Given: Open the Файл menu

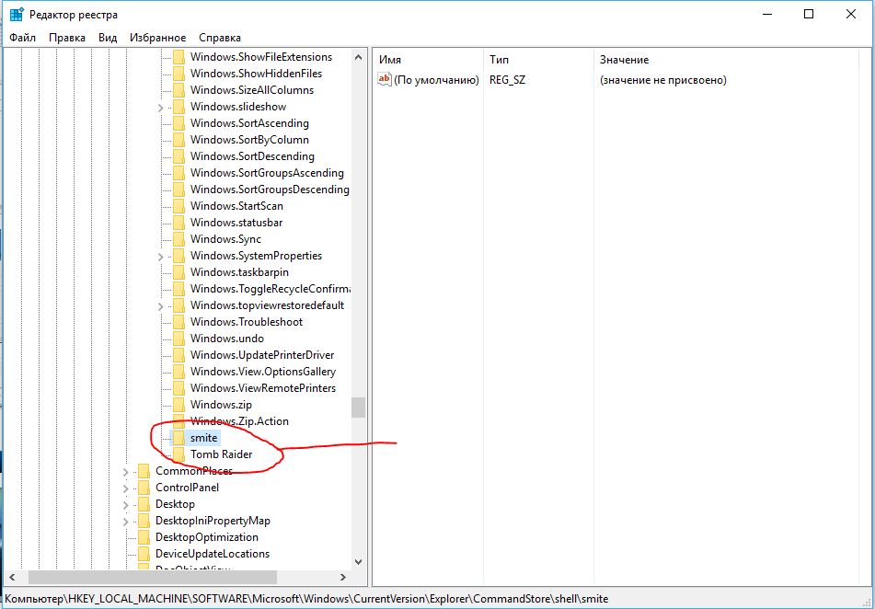Looking at the screenshot, I should (23, 38).
